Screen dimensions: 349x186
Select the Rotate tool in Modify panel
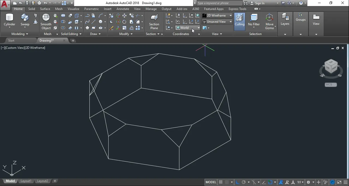(124, 22)
